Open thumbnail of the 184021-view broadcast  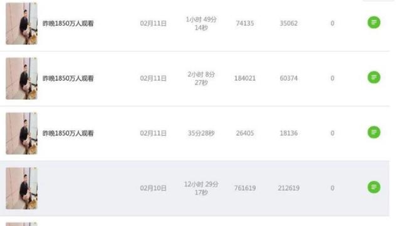pyautogui.click(x=22, y=78)
